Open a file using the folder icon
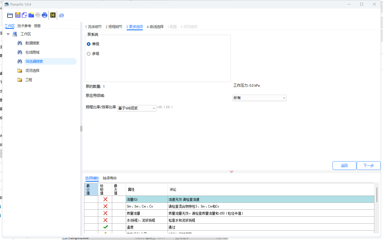The height and width of the screenshot is (240, 383). coord(10,15)
